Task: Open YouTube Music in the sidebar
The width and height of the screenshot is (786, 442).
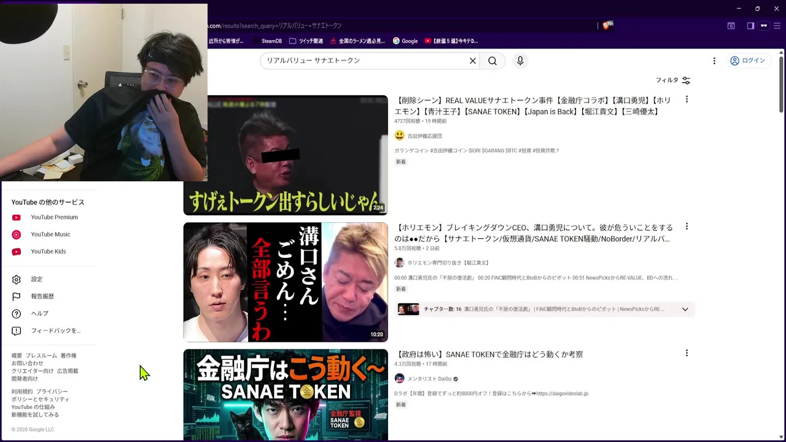Action: pyautogui.click(x=49, y=235)
